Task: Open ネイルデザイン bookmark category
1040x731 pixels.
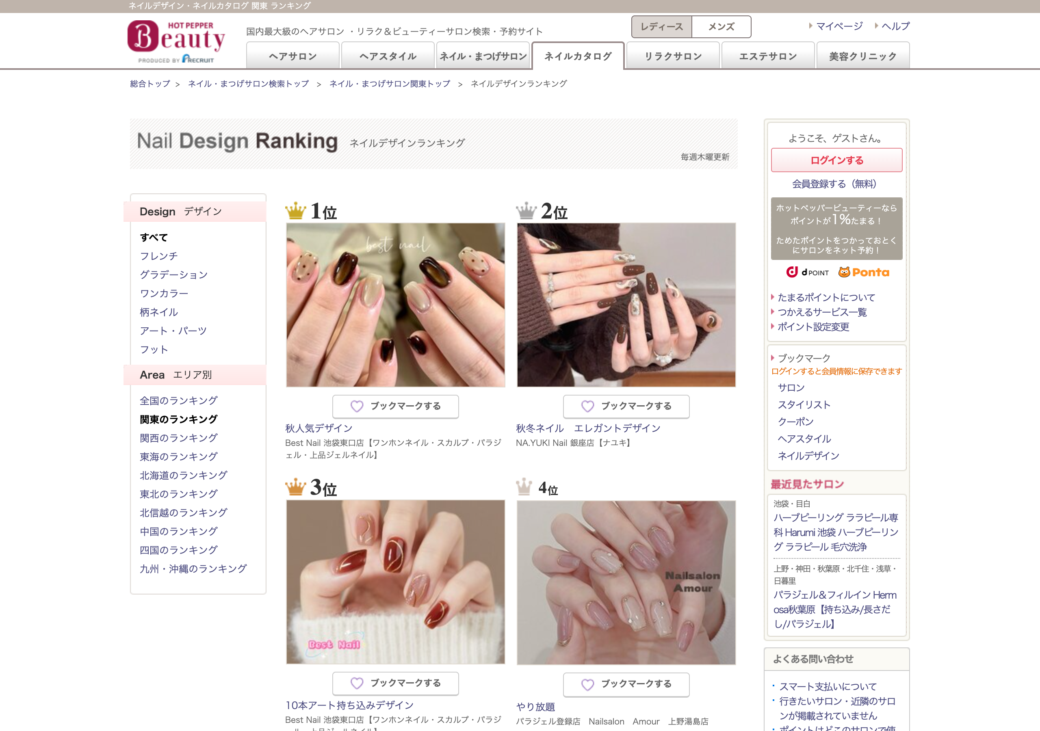Action: [x=808, y=456]
